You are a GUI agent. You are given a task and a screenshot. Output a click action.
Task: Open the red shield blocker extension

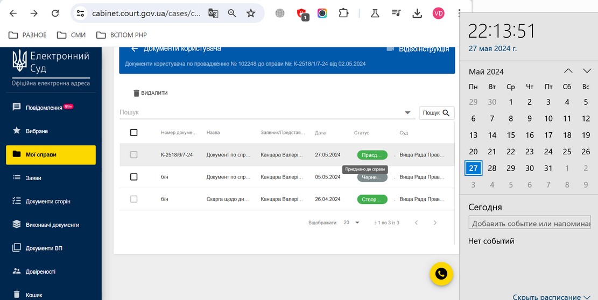pos(301,14)
